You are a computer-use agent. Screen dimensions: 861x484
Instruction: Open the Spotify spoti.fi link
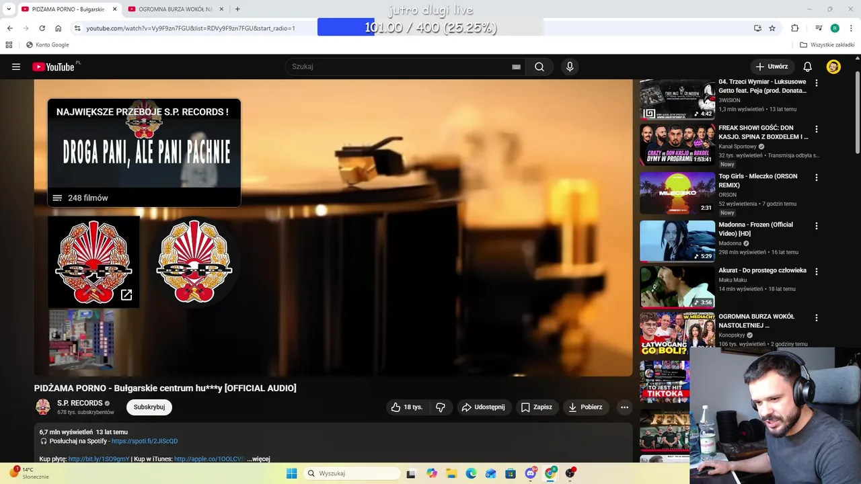[x=145, y=441]
